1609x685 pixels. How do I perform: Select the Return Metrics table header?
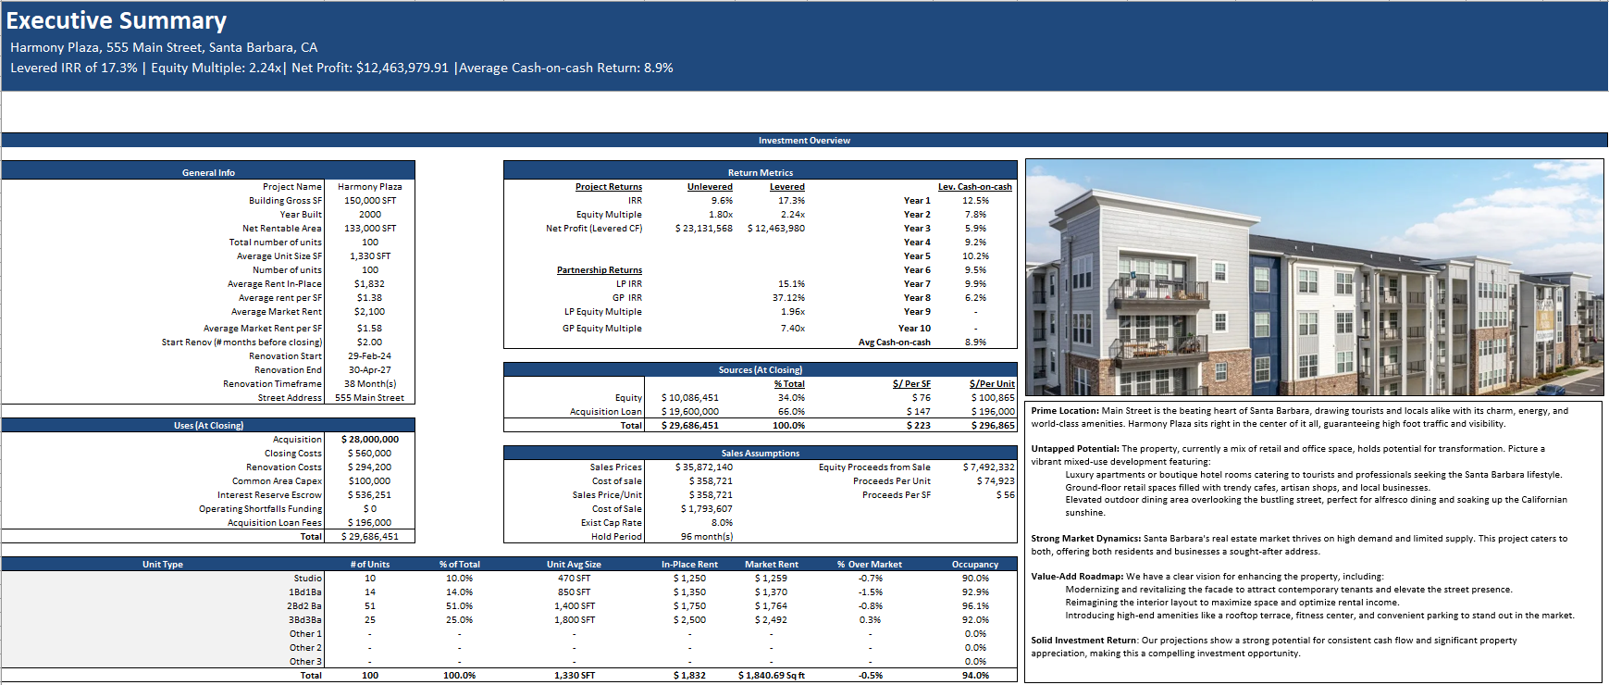click(760, 172)
